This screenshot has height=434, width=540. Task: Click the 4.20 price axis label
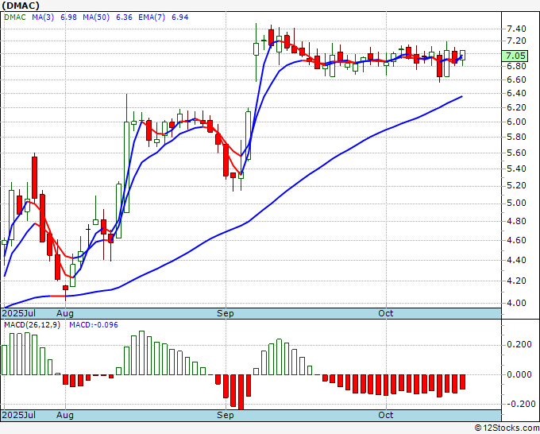point(516,281)
